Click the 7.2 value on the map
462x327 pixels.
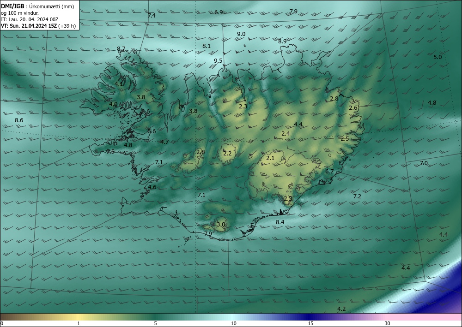click(357, 196)
